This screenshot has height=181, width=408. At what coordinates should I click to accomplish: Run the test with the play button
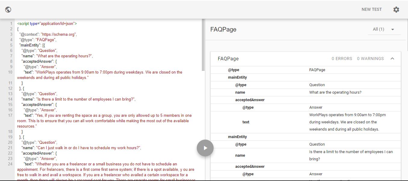point(205,148)
